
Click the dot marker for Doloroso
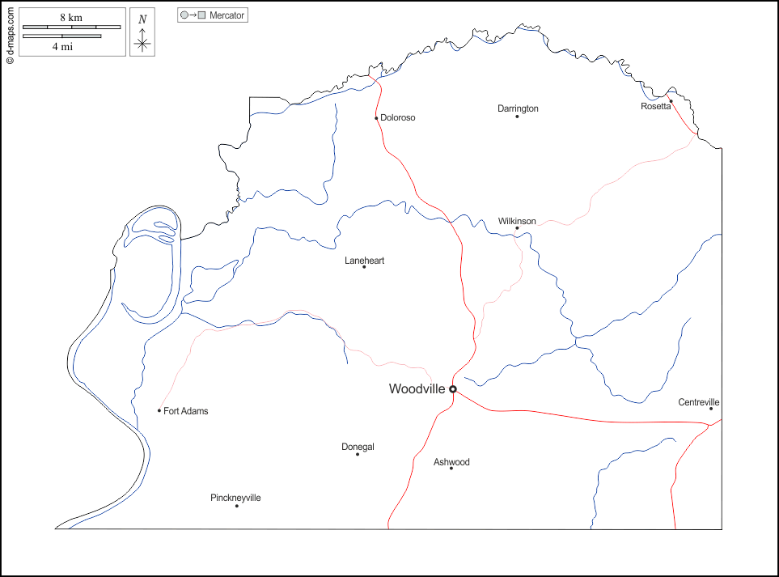point(376,118)
